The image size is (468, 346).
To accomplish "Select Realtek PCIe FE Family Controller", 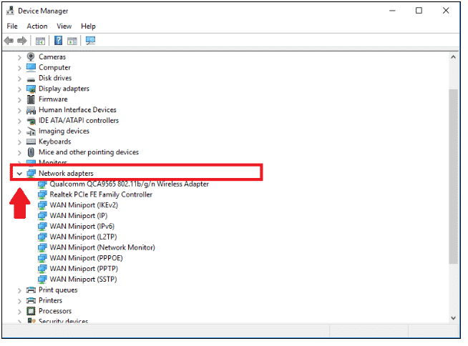I will 100,194.
